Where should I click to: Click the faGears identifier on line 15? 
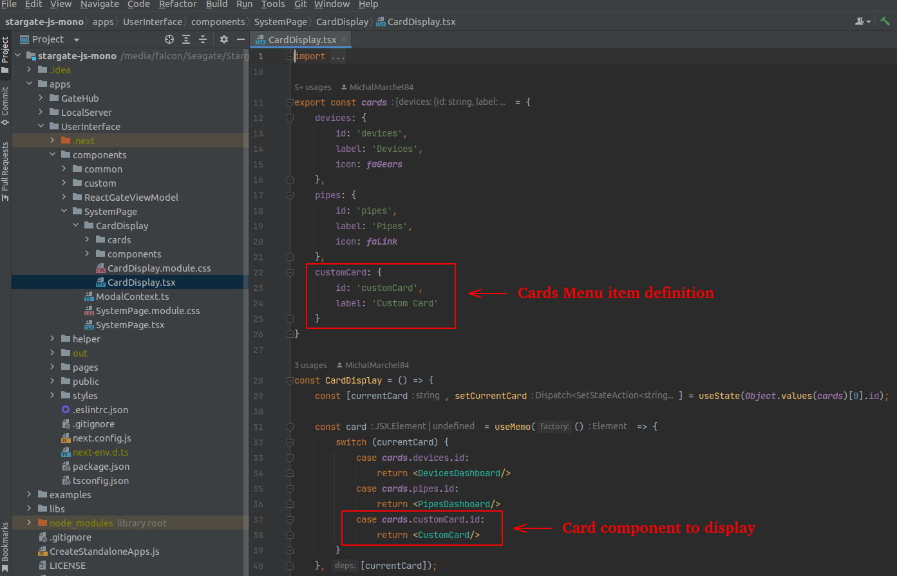tap(384, 164)
